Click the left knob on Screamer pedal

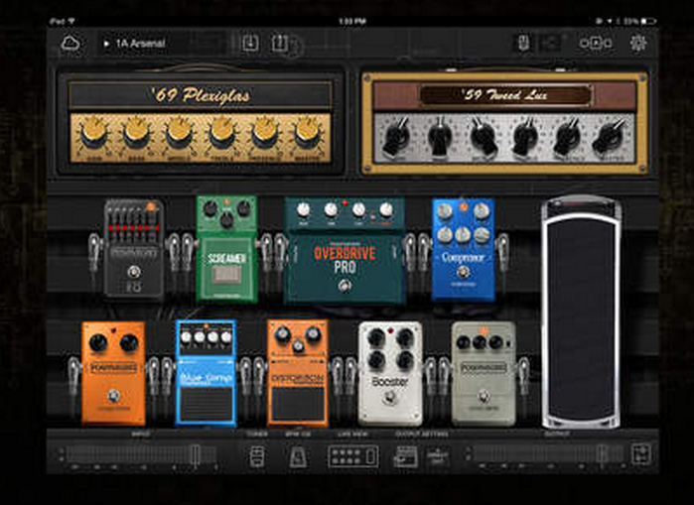(x=210, y=207)
